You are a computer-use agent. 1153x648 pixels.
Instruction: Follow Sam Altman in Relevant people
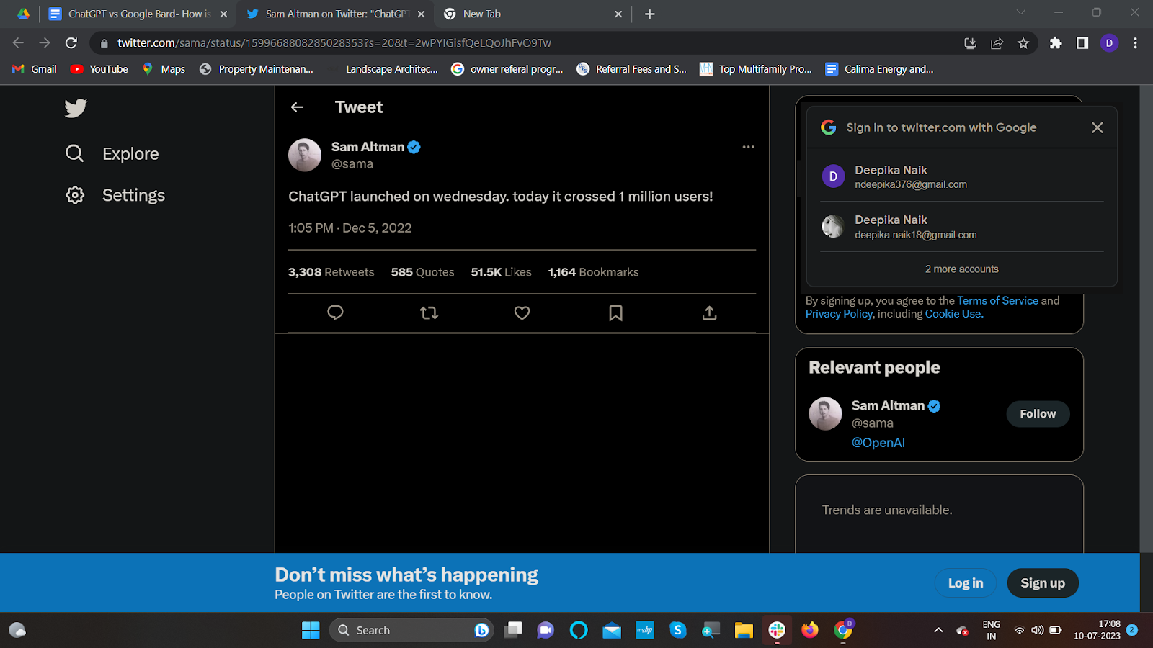pyautogui.click(x=1038, y=414)
